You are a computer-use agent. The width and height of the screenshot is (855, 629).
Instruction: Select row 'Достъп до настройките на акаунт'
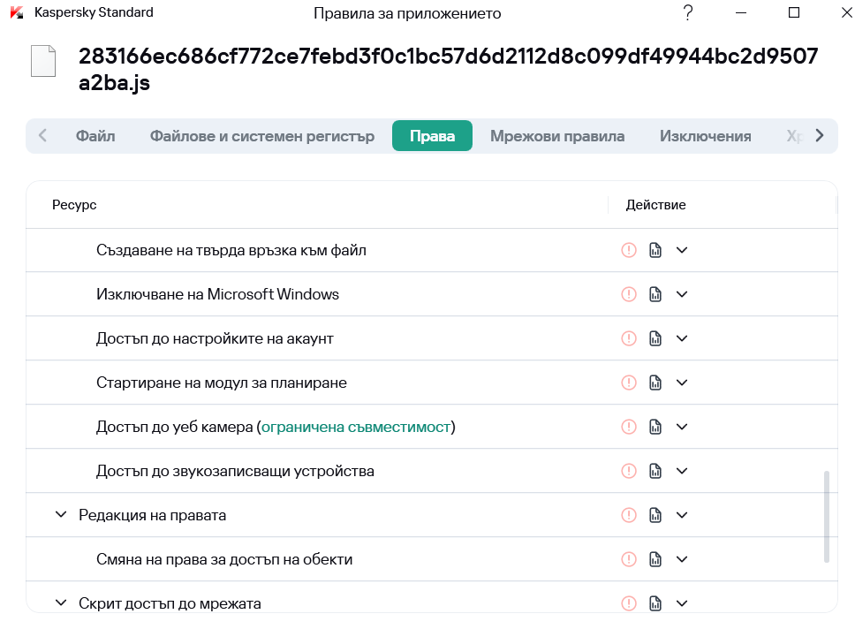point(432,338)
